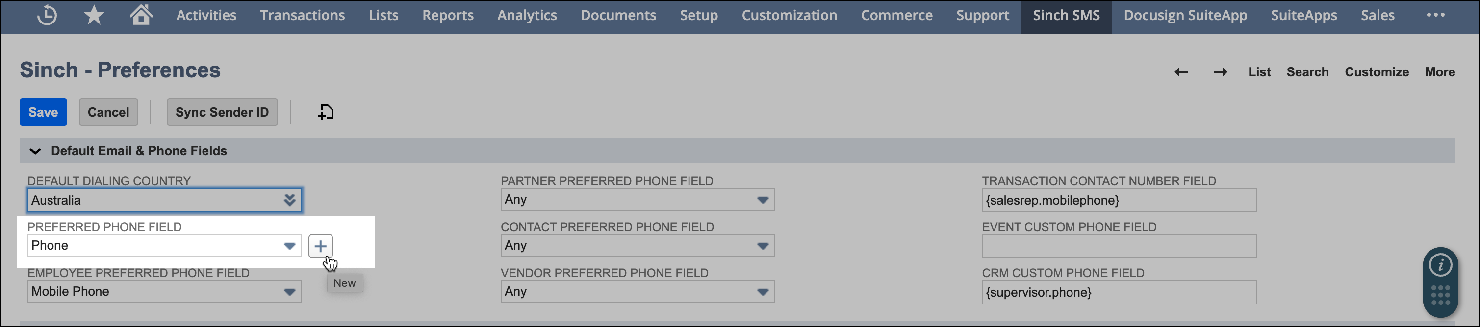1480x327 pixels.
Task: Collapse the Default Email & Phone Fields section
Action: 35,151
